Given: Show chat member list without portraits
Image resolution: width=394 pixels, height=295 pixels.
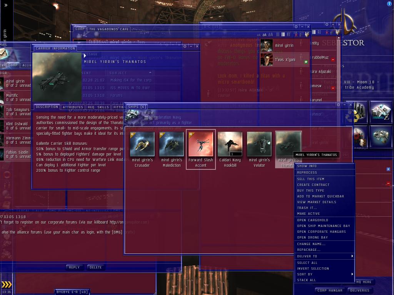Looking at the screenshot, I should [x=278, y=34].
